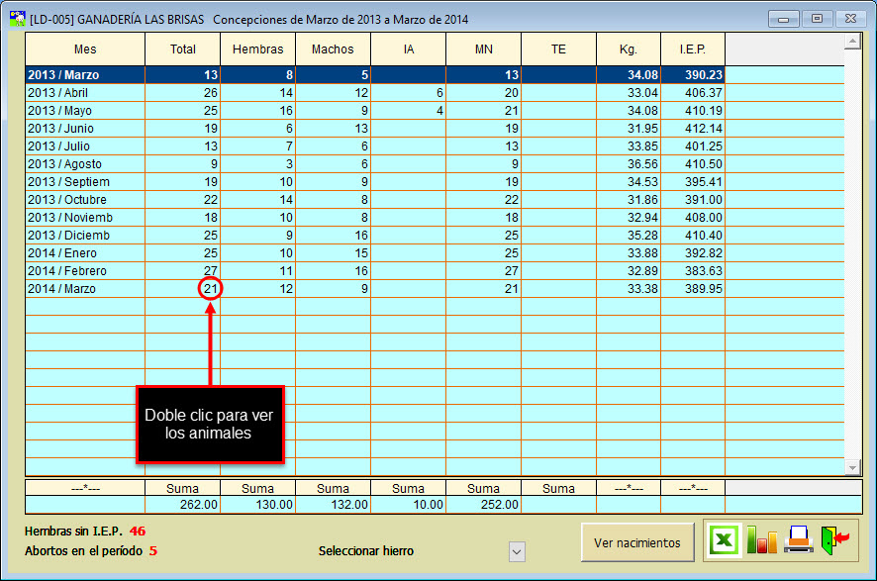Click the I.E.P. column header

(692, 49)
